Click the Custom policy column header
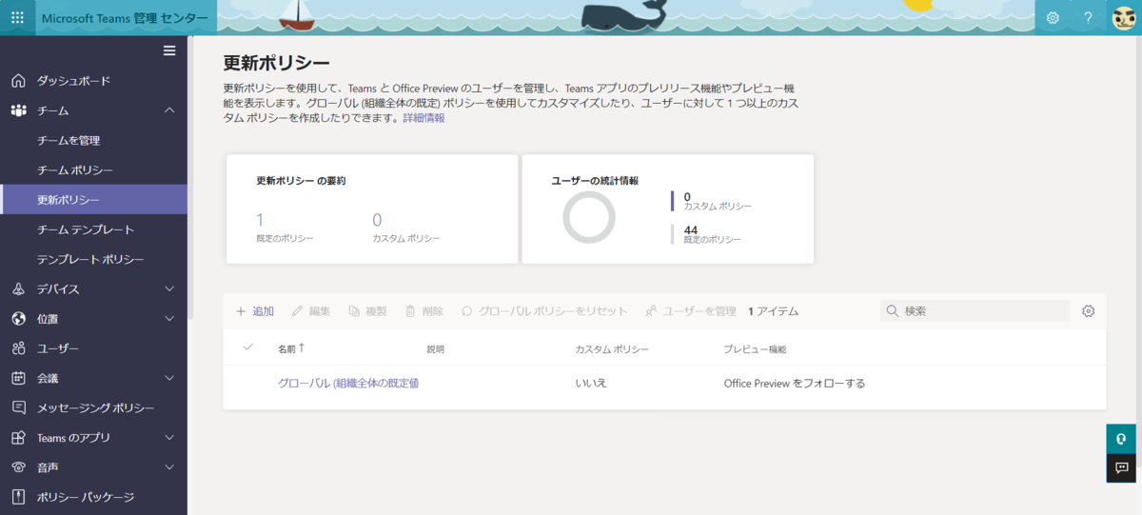The width and height of the screenshot is (1142, 515). click(x=612, y=349)
